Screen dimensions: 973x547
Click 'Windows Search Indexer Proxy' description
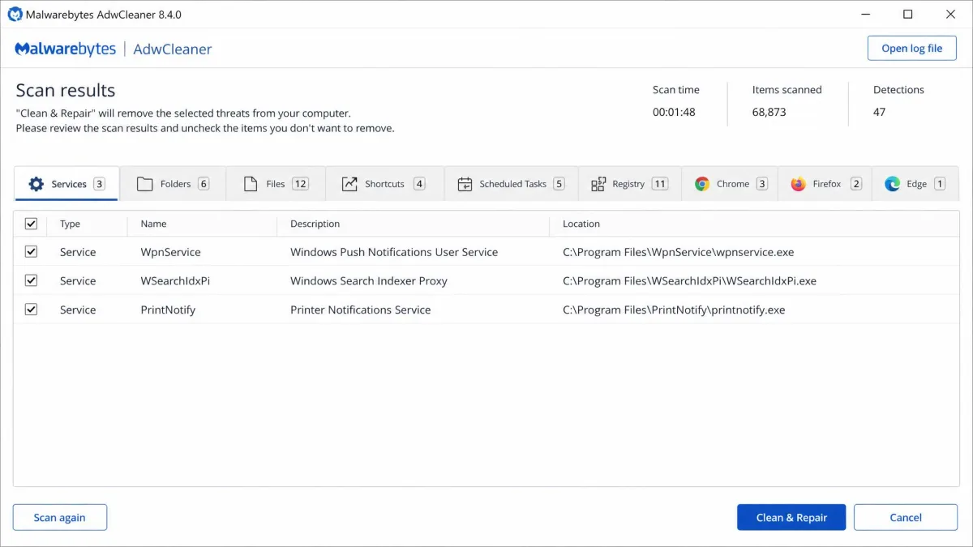(369, 280)
